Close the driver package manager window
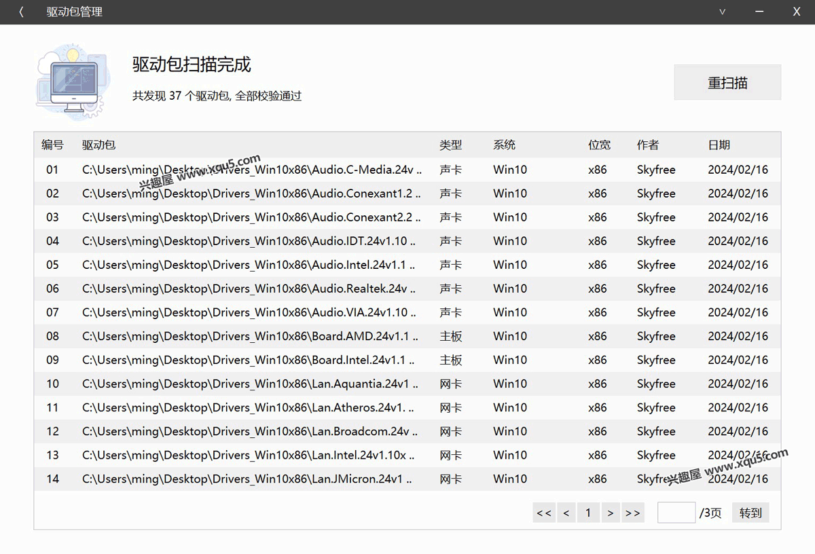 (x=797, y=12)
